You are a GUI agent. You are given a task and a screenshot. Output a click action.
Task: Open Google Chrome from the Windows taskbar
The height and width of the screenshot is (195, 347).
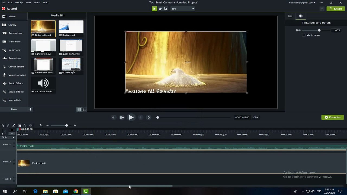(76, 191)
